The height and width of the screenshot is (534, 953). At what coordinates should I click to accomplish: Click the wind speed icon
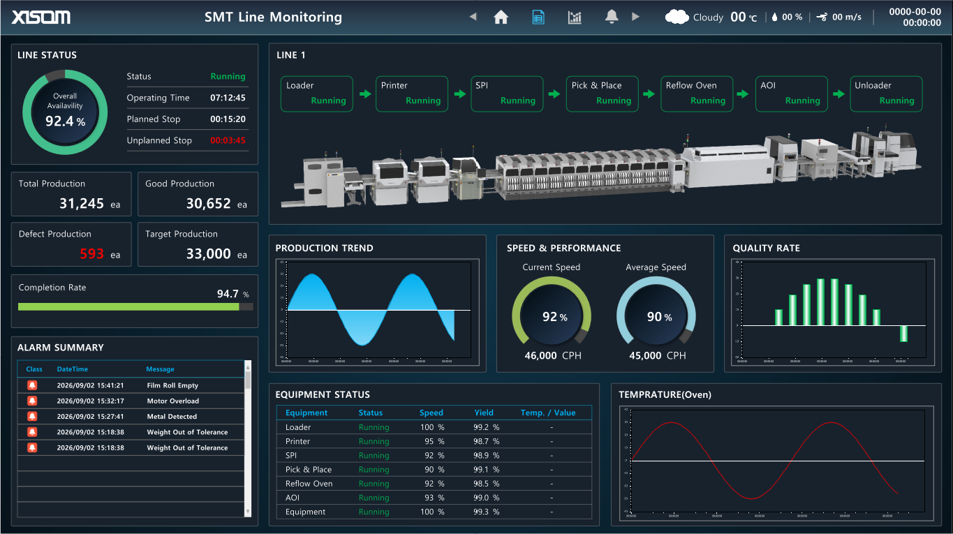click(x=822, y=17)
